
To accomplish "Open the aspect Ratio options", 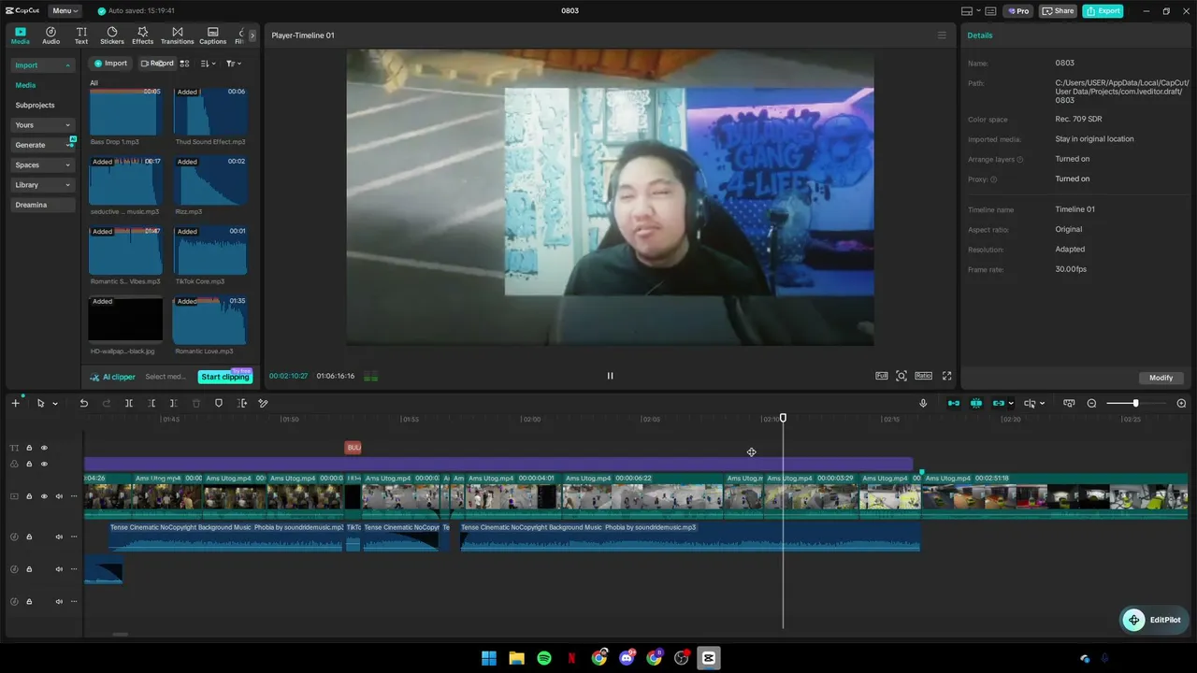I will tap(923, 376).
